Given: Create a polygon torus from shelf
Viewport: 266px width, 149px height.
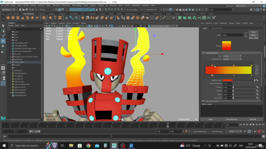Looking at the screenshot, I should [x=27, y=18].
